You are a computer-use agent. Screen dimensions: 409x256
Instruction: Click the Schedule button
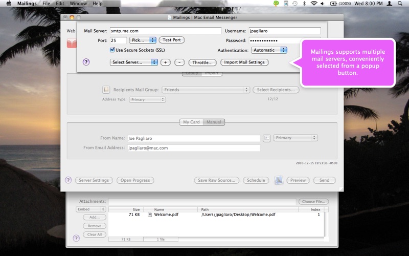256,180
